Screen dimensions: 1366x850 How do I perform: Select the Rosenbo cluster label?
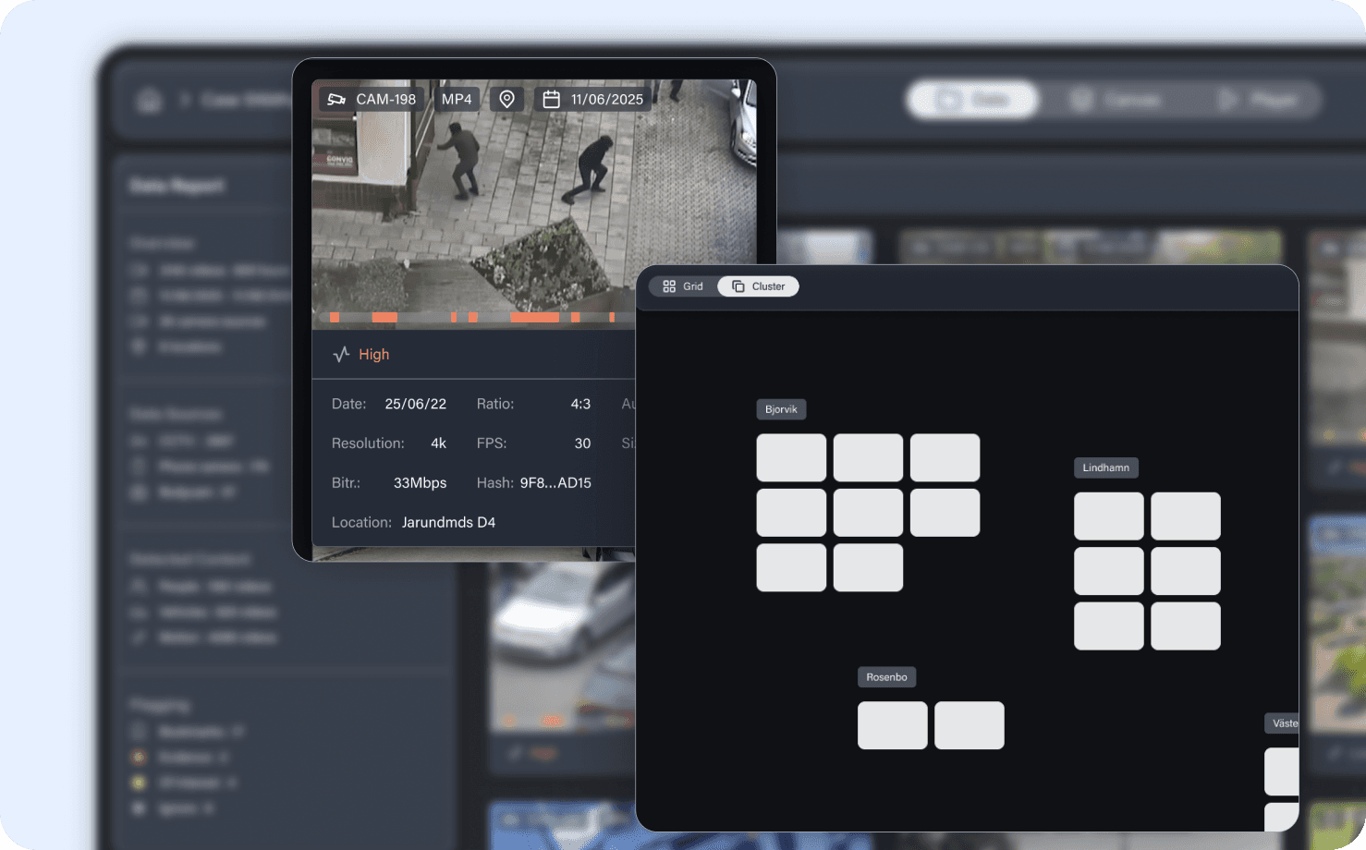pyautogui.click(x=886, y=677)
